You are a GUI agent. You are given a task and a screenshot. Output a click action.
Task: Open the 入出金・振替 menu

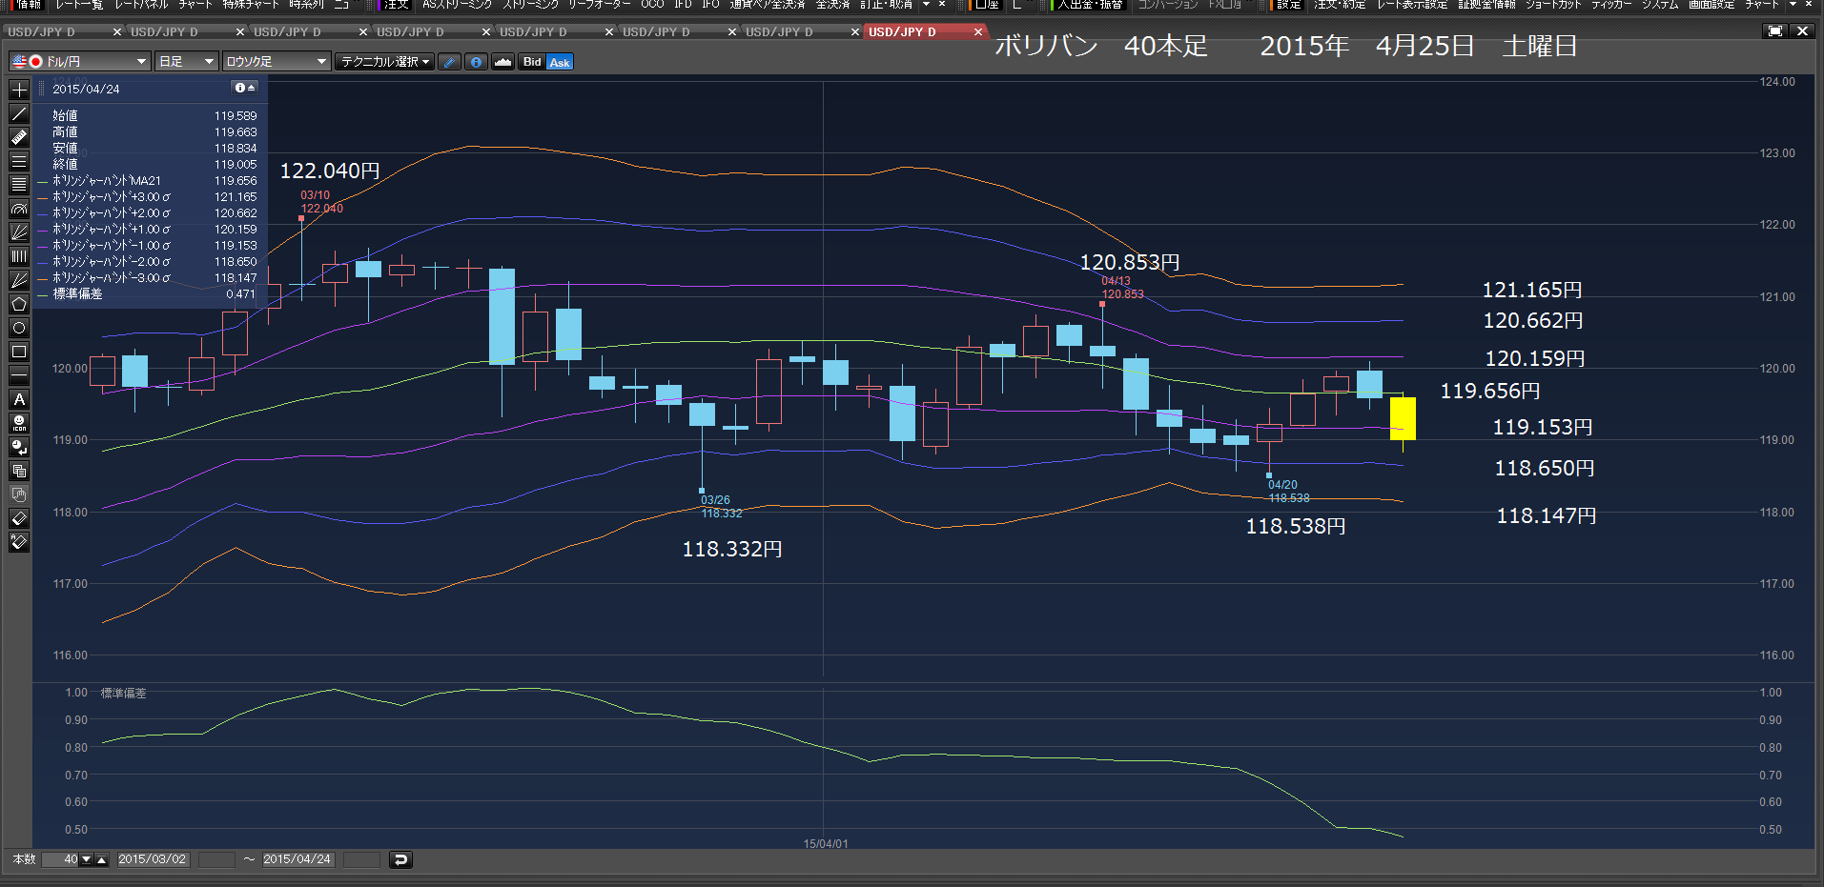(x=1088, y=5)
